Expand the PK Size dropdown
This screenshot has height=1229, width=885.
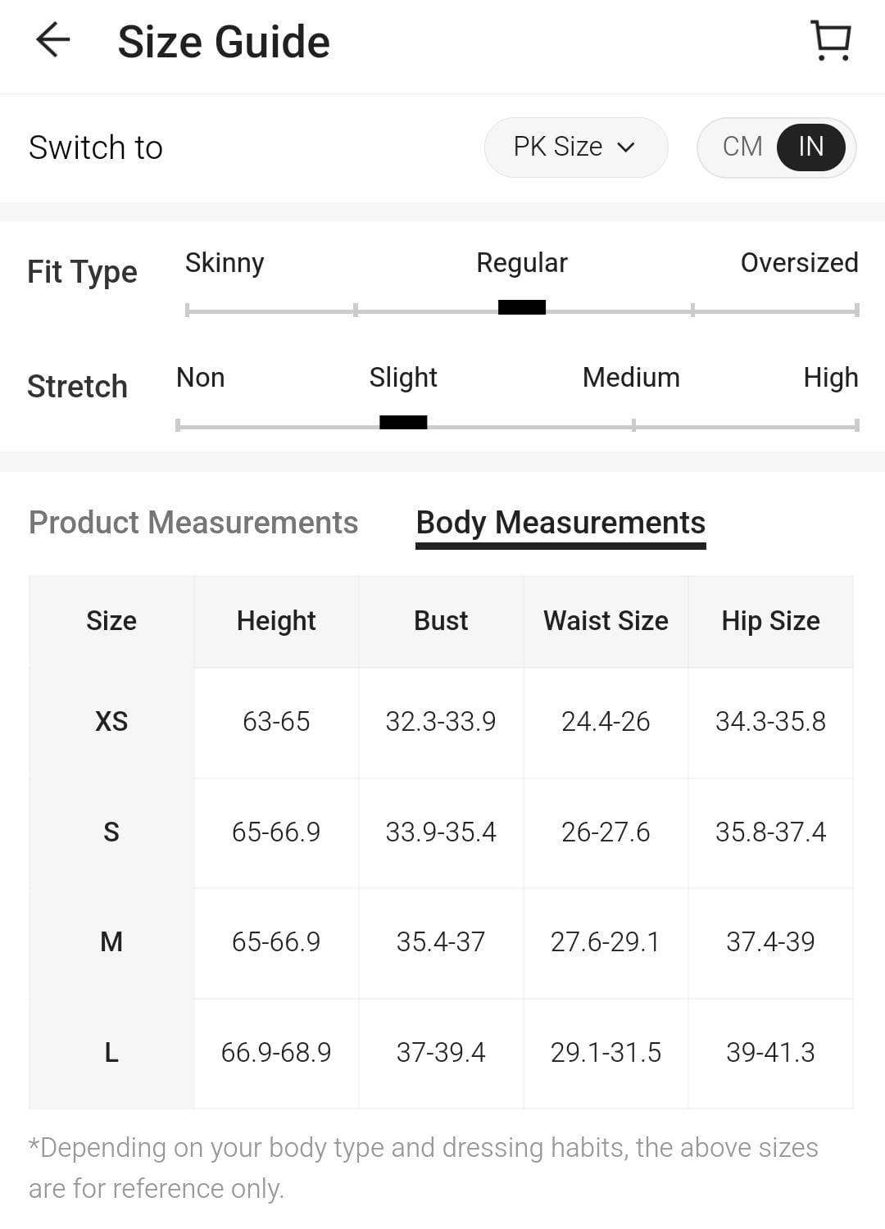coord(575,147)
